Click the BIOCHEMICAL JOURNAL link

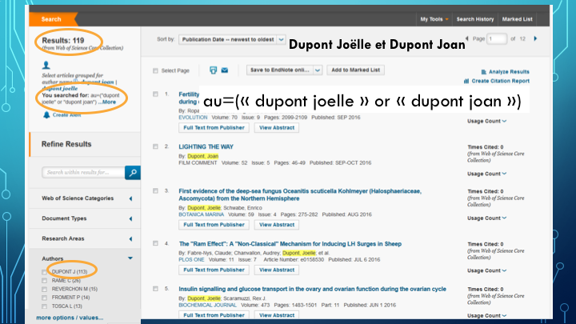coord(207,306)
